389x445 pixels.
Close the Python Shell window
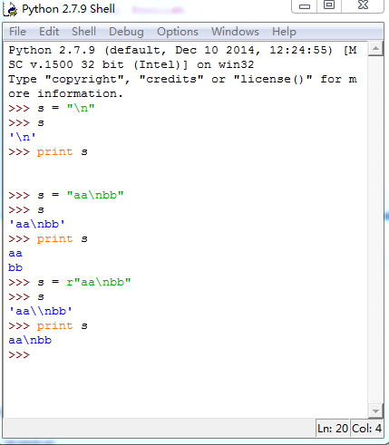363,5
